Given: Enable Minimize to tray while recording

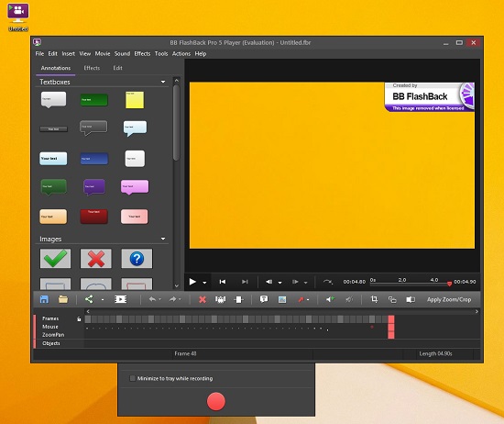Looking at the screenshot, I should (132, 378).
